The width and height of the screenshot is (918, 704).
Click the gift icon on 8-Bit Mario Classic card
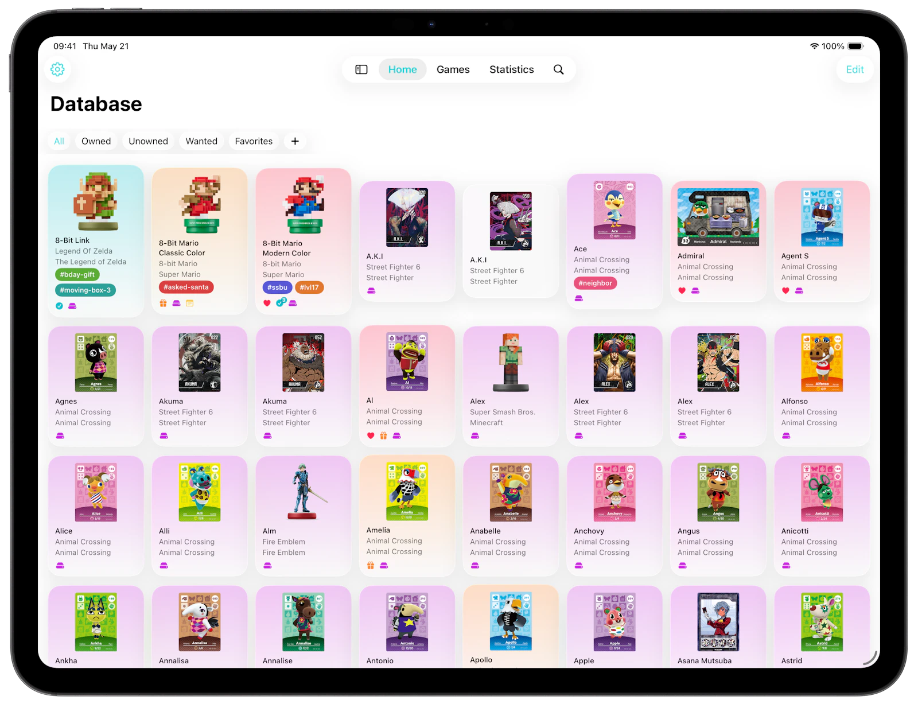coord(163,303)
